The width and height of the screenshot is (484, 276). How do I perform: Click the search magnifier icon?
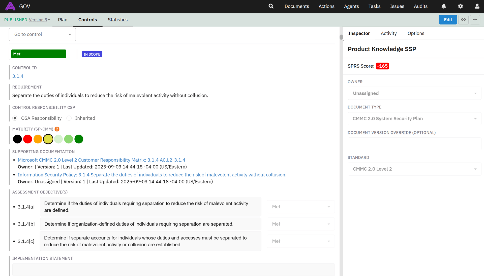click(271, 6)
